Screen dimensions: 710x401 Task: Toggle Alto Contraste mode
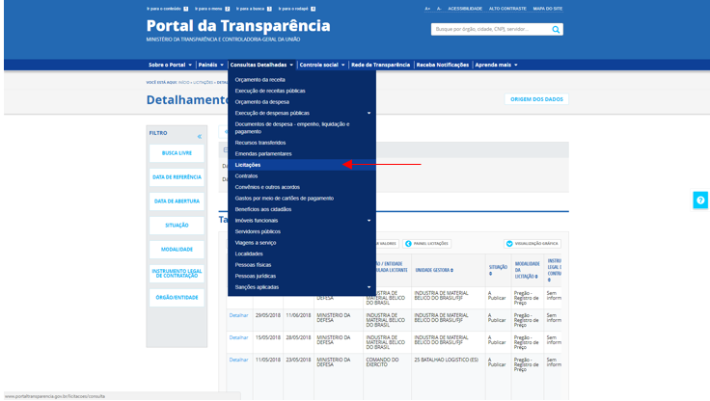506,8
